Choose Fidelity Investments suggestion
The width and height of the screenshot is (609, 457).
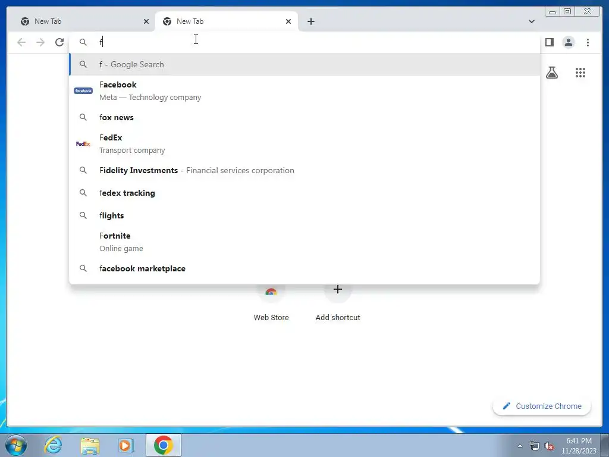point(304,170)
